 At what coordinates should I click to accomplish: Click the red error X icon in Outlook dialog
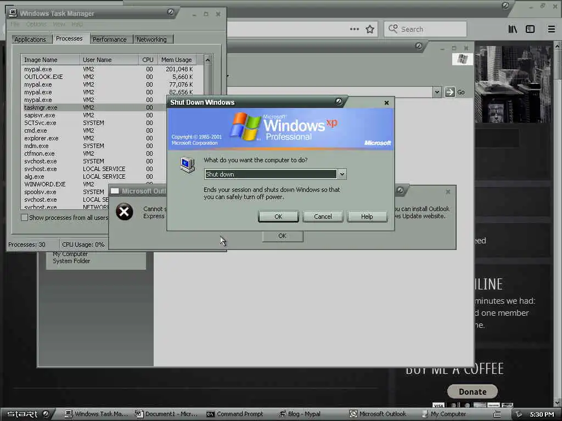click(x=125, y=212)
